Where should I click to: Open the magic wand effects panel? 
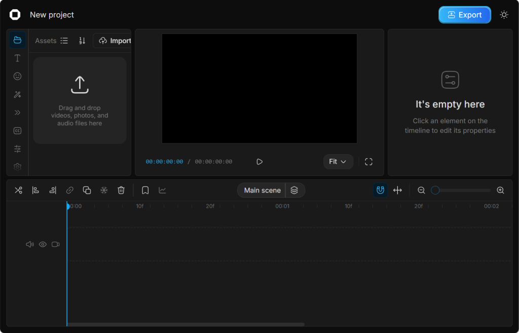(17, 95)
